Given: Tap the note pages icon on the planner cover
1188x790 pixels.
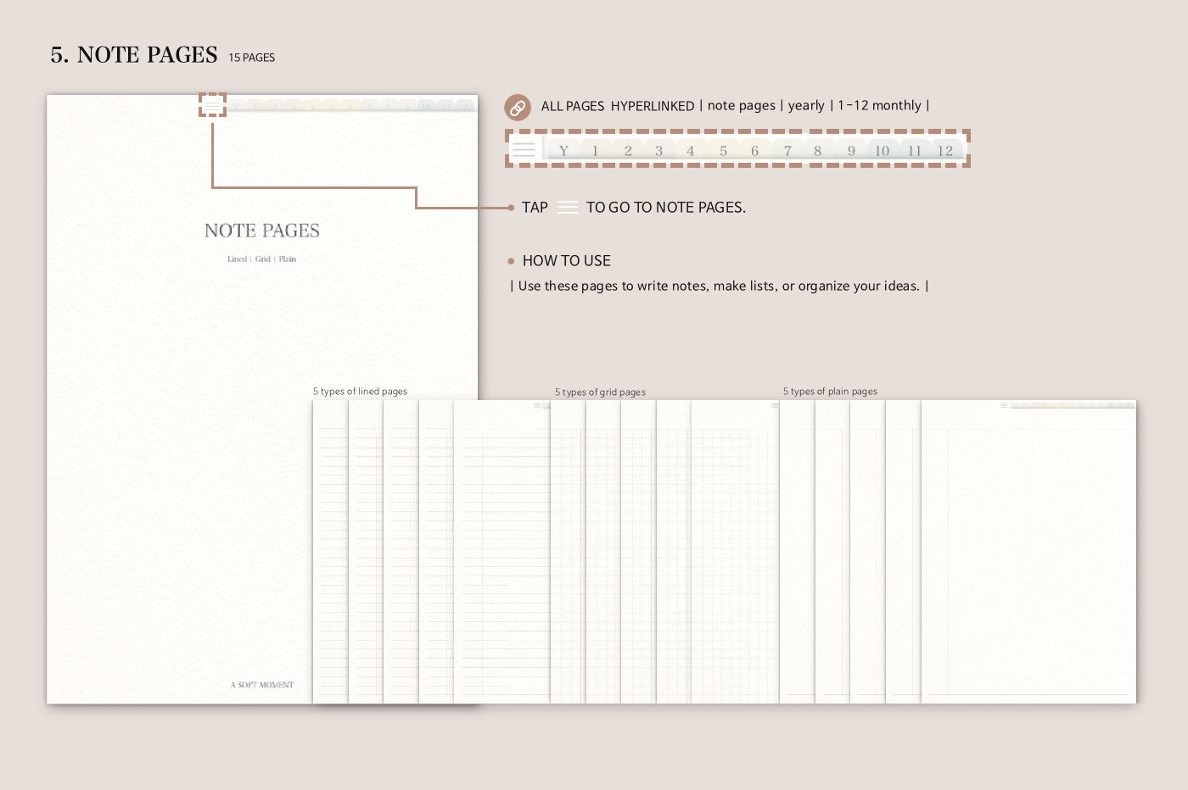Looking at the screenshot, I should click(212, 105).
